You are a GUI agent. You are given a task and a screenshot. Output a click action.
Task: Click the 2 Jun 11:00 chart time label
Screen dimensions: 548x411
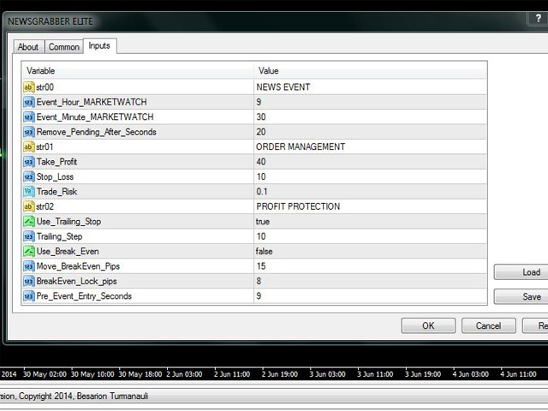[x=232, y=374]
